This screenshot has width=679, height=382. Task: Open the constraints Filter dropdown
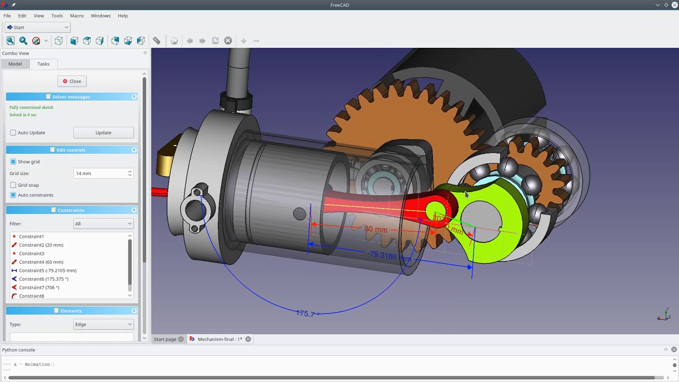click(103, 224)
